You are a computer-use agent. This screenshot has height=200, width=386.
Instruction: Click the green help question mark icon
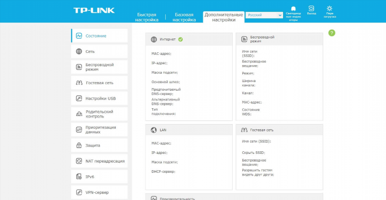coord(331,33)
